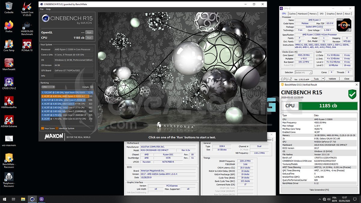The height and width of the screenshot is (203, 361).
Task: Click the Core Speed value in CPU-Z
Action: [304, 55]
